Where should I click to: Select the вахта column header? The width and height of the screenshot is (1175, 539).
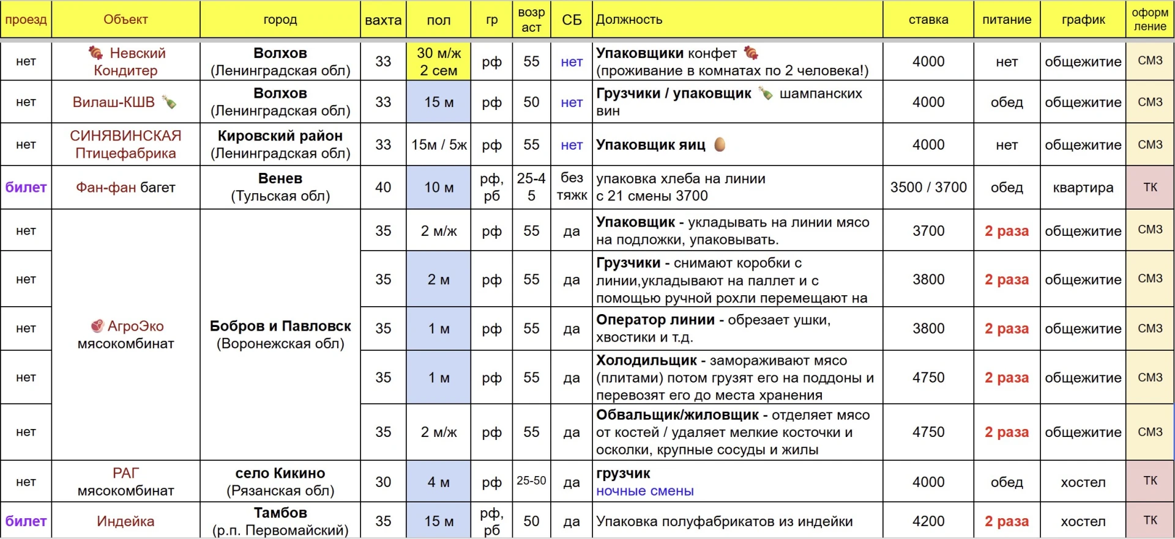383,20
